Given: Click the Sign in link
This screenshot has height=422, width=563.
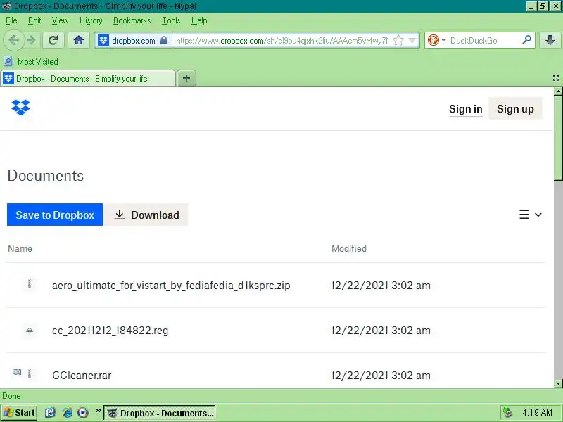Looking at the screenshot, I should point(466,109).
